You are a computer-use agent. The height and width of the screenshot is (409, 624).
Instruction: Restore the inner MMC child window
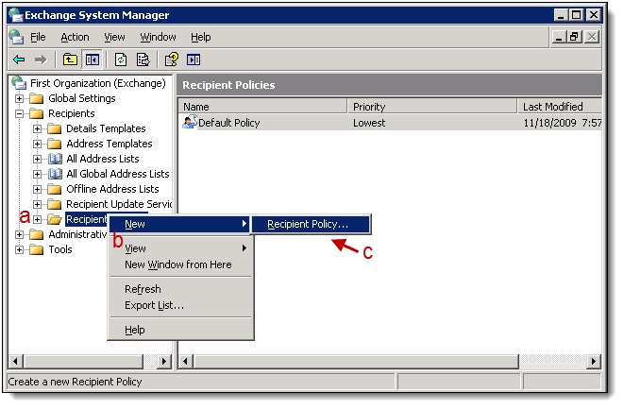(x=575, y=37)
